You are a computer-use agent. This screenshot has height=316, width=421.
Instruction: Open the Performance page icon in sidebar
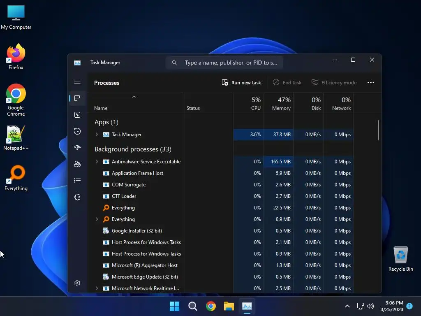77,115
